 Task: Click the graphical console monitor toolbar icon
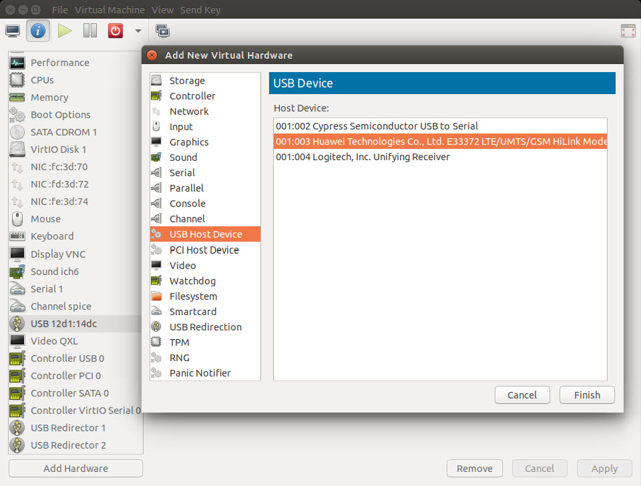click(x=13, y=31)
